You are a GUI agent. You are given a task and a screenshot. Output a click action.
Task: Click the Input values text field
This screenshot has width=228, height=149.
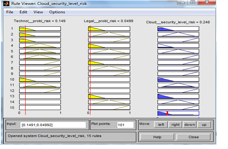tap(53, 125)
